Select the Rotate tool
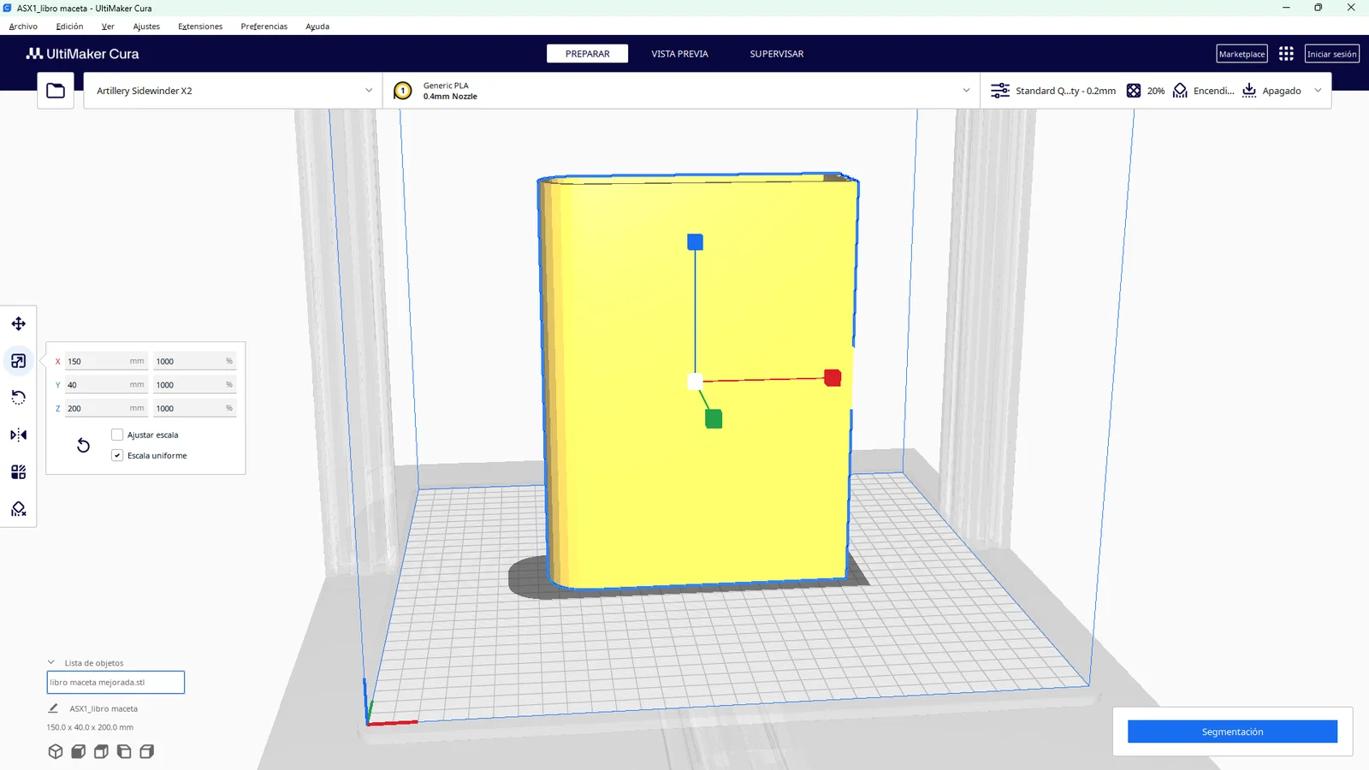Image resolution: width=1369 pixels, height=770 pixels. point(18,398)
